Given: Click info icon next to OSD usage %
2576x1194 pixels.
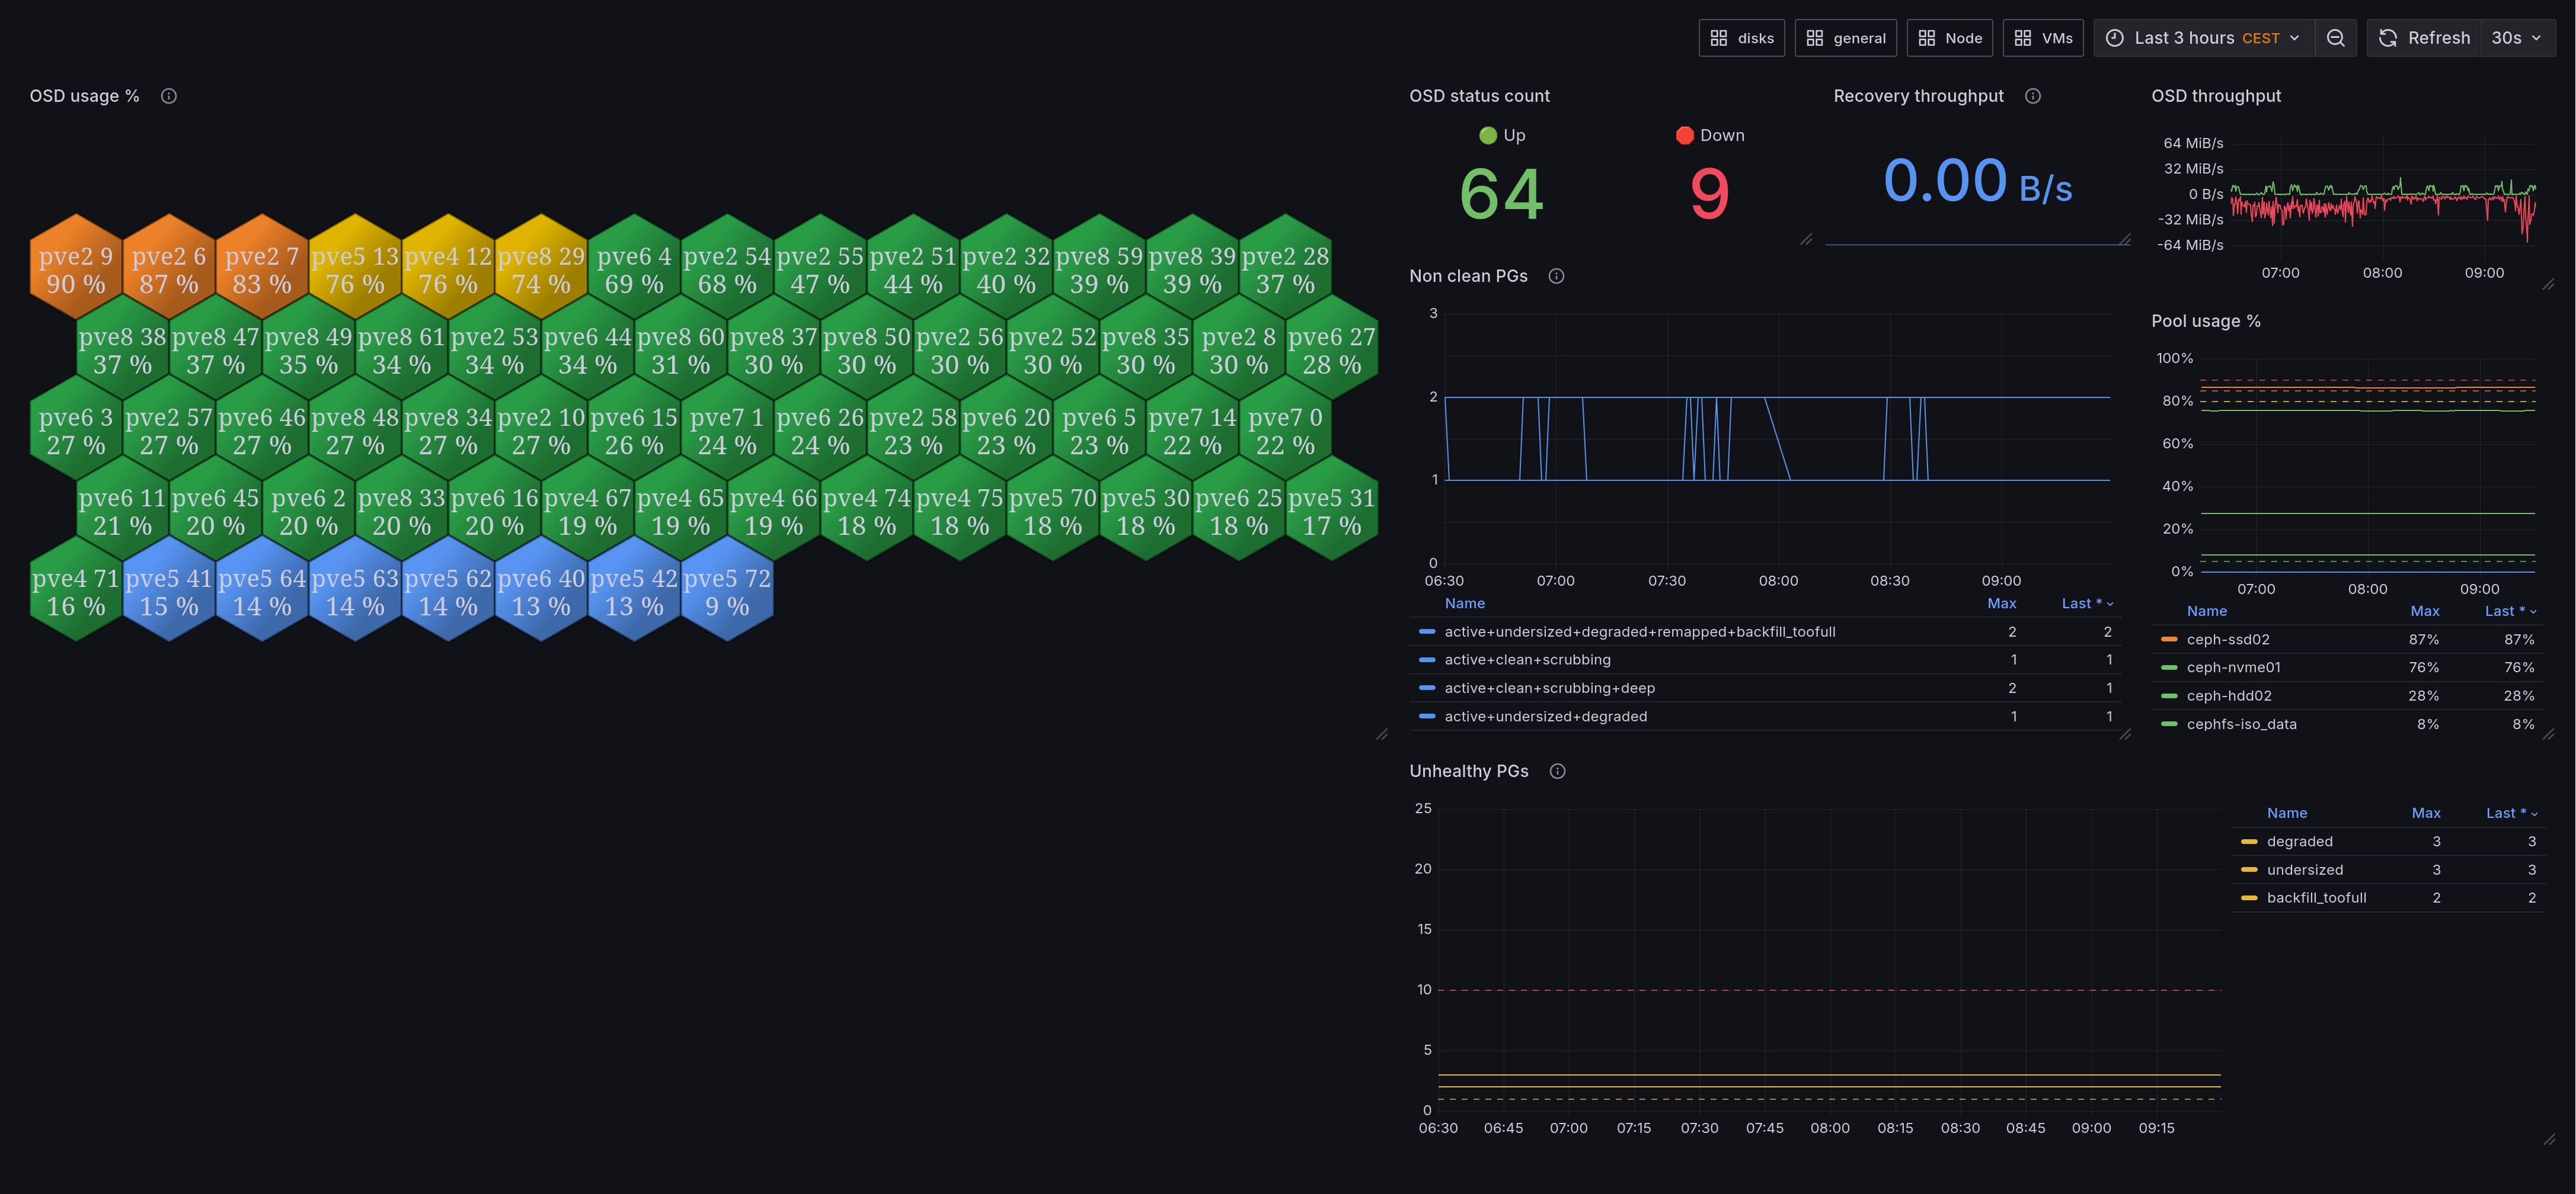Looking at the screenshot, I should pyautogui.click(x=169, y=96).
